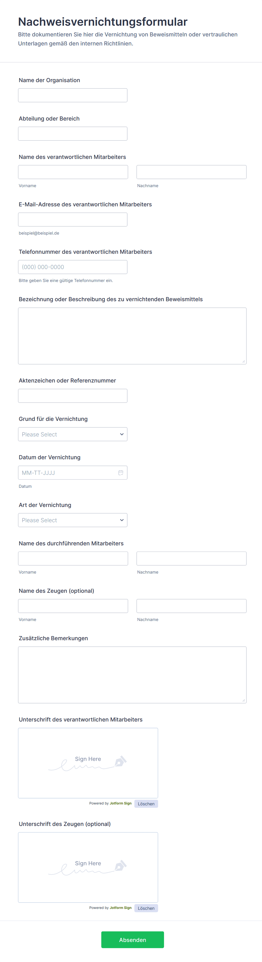
Task: Expand the Grund für die Vernichtung dropdown
Action: (x=73, y=434)
